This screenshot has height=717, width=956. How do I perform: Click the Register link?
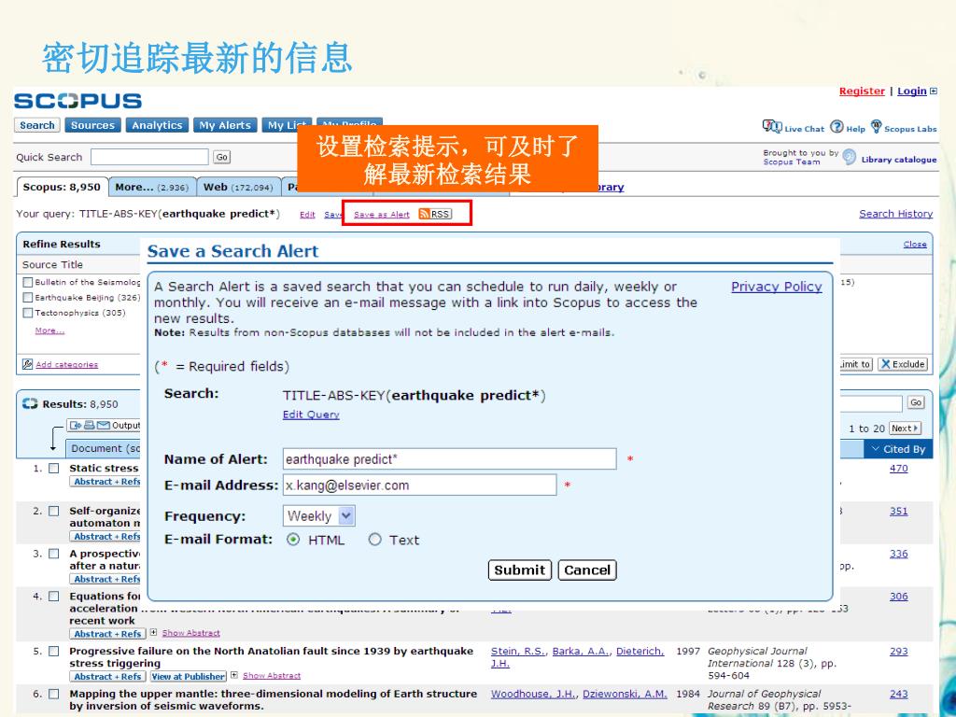(x=862, y=91)
